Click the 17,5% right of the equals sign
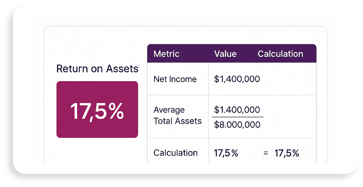The height and width of the screenshot is (187, 363). (x=287, y=153)
